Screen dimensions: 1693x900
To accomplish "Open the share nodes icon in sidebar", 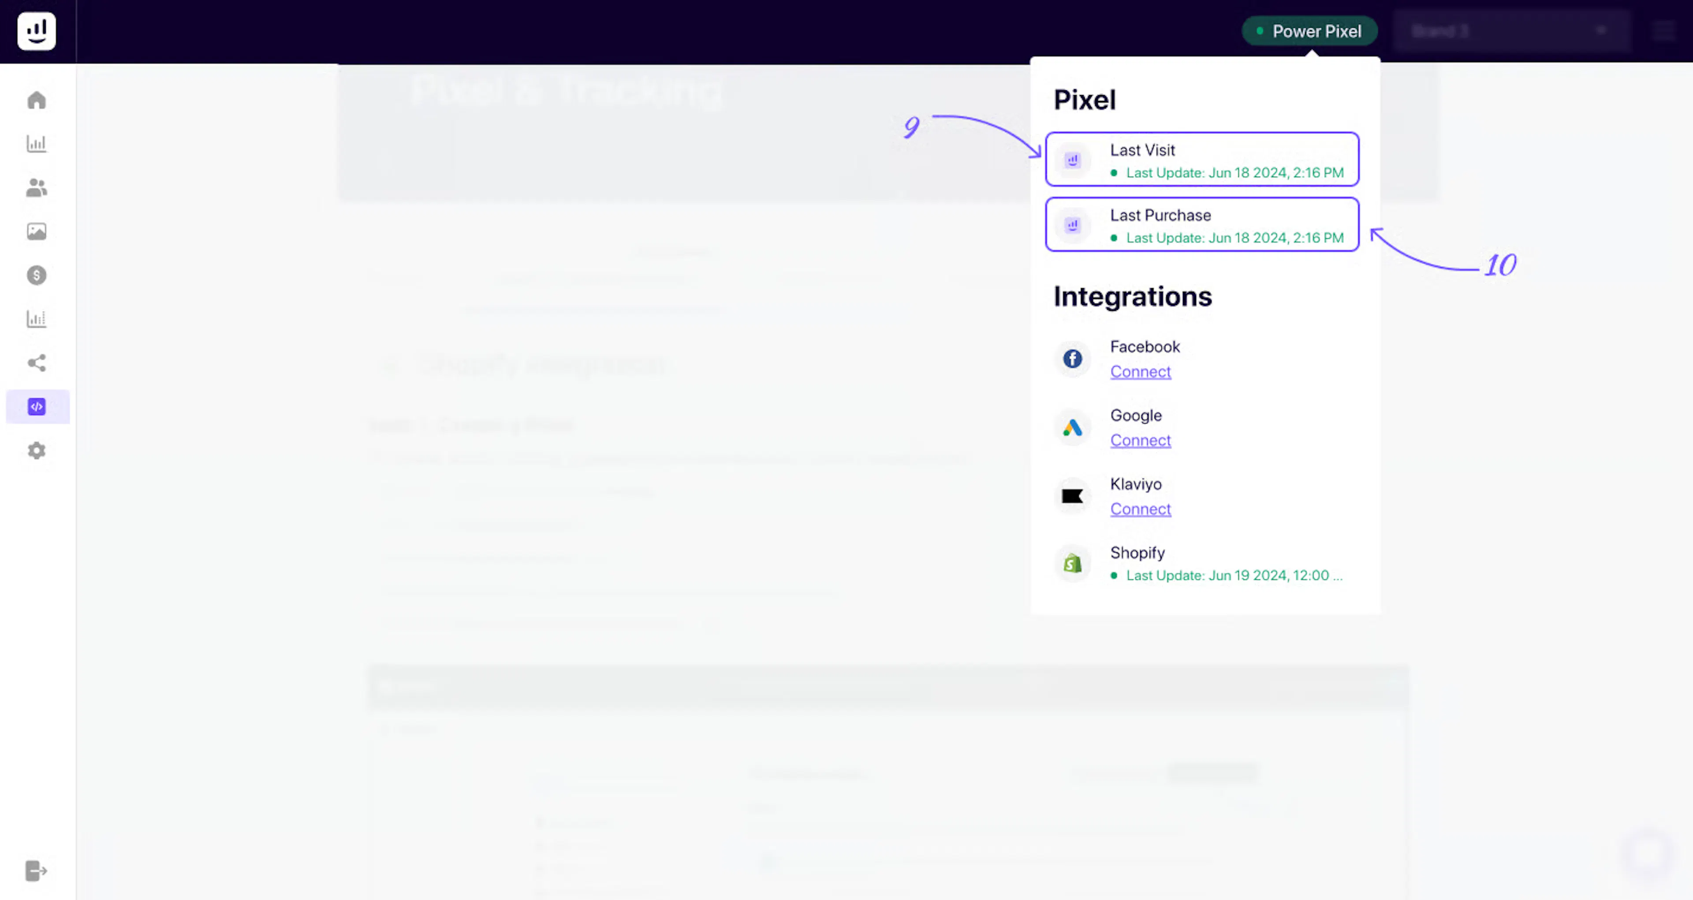I will pos(37,363).
